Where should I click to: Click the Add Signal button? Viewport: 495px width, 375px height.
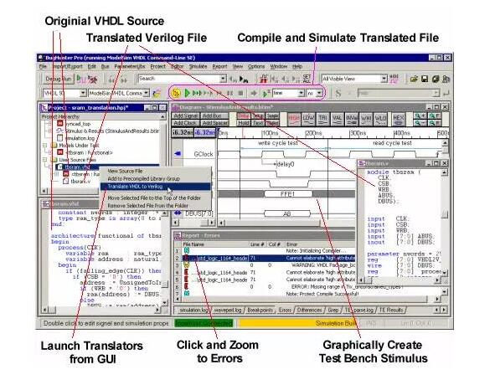point(186,116)
